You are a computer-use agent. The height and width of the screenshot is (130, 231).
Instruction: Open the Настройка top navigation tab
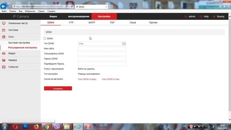point(104,16)
